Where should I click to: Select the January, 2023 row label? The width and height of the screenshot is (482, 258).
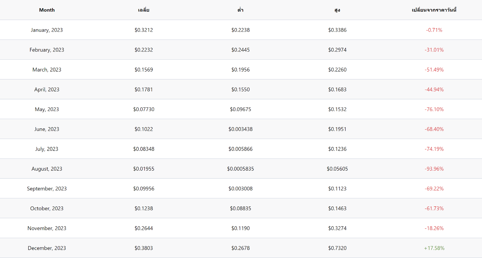47,30
